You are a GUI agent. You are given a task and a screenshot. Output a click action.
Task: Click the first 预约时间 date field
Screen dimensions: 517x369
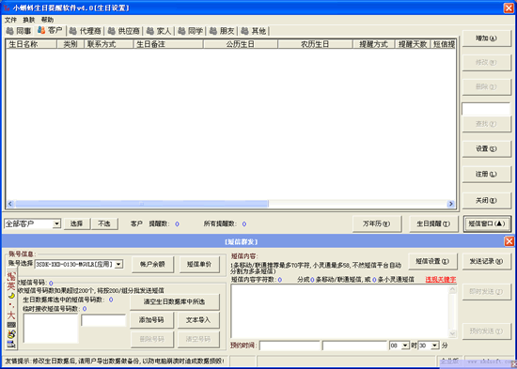(290, 346)
